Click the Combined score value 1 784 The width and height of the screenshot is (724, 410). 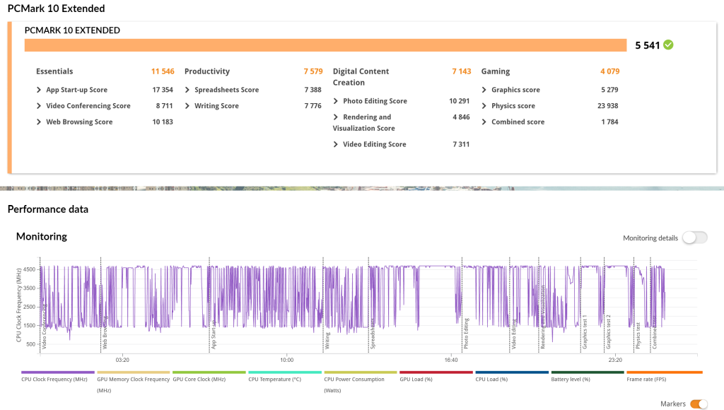tap(609, 122)
